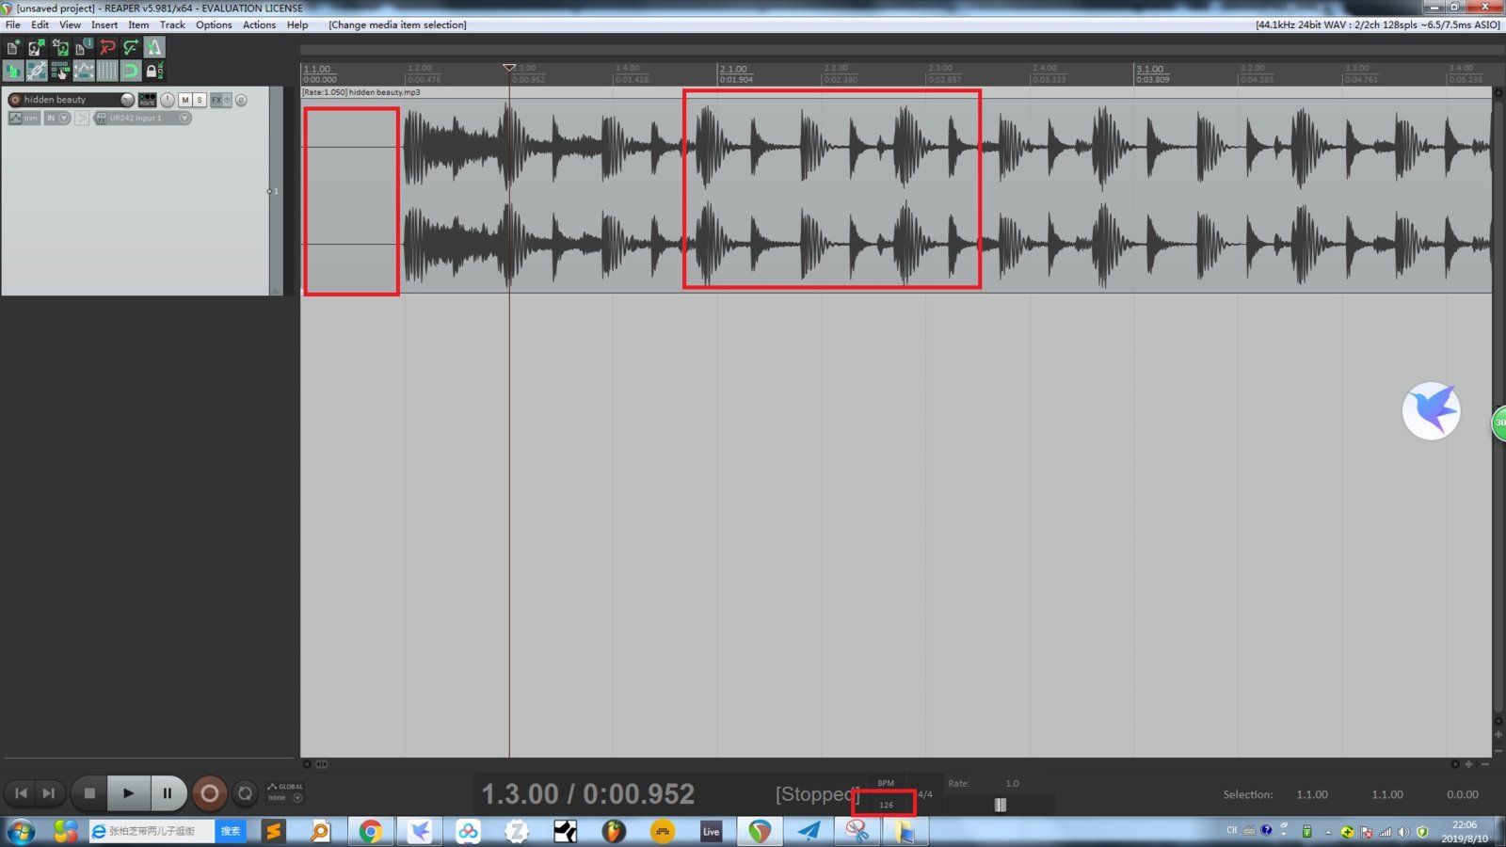This screenshot has height=847, width=1506.
Task: Open the UR242 Input 1 dropdown
Action: click(142, 118)
